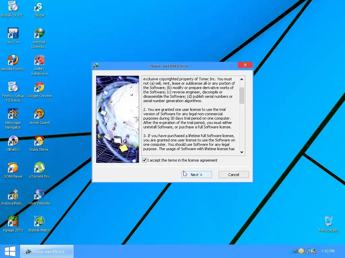Click the IDM globe artwork in the dialog

[x=118, y=119]
